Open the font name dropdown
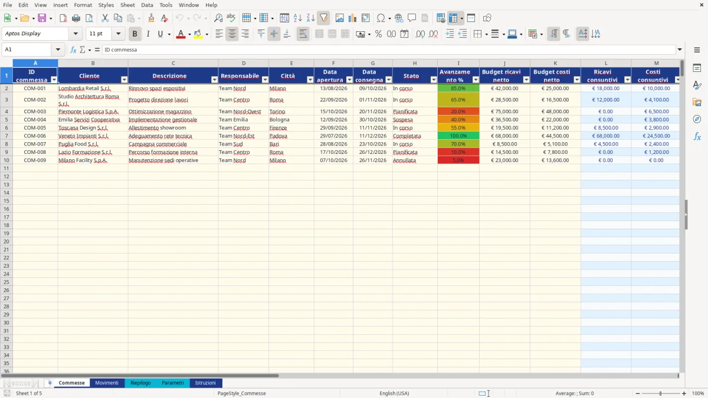 [76, 34]
